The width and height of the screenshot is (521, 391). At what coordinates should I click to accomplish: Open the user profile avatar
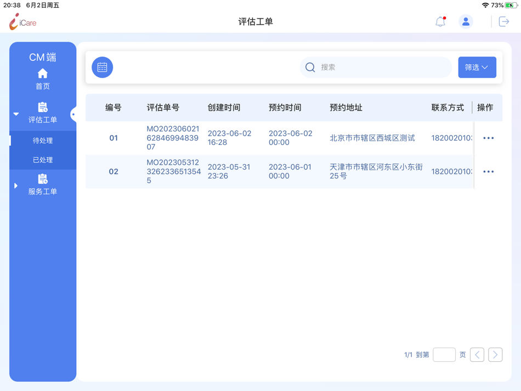466,21
